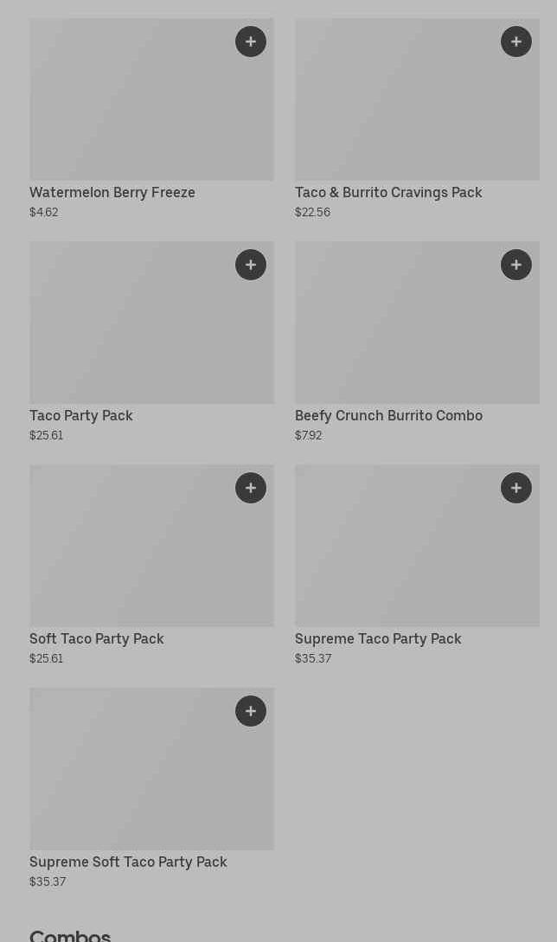
Task: Tap plus icon on Soft Taco Party Pack
Action: [251, 488]
